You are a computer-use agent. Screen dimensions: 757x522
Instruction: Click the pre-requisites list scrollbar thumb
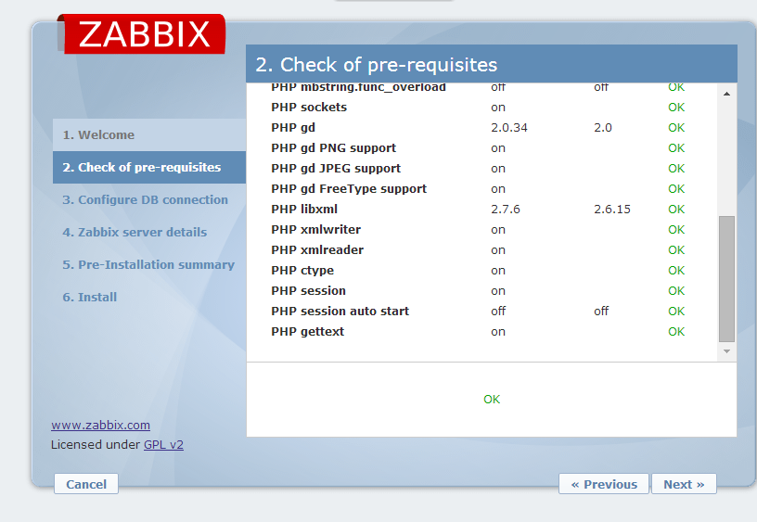(x=726, y=279)
